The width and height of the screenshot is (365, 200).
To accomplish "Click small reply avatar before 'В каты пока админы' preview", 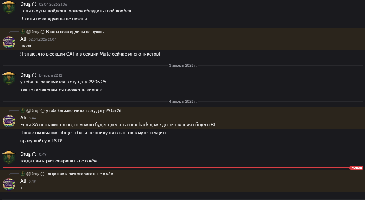I will pyautogui.click(x=23, y=32).
